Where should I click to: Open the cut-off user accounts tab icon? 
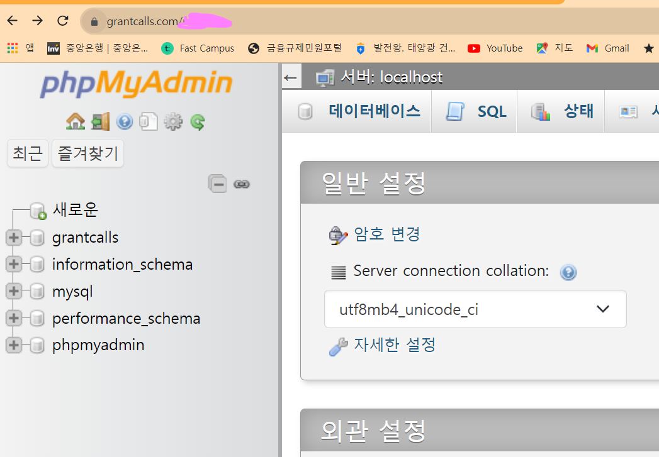(628, 112)
